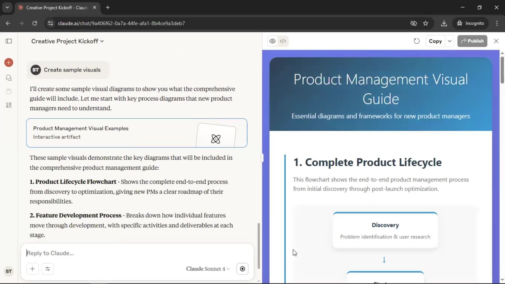Open ST user profile at sidebar bottom
This screenshot has height=284, width=505.
(9, 271)
